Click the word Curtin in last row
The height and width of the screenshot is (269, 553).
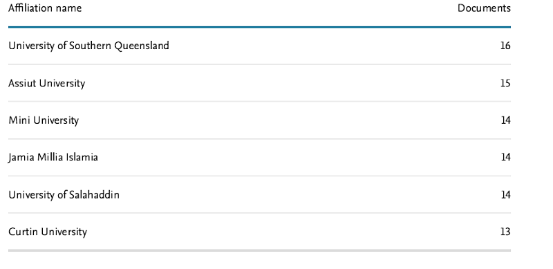tap(24, 232)
